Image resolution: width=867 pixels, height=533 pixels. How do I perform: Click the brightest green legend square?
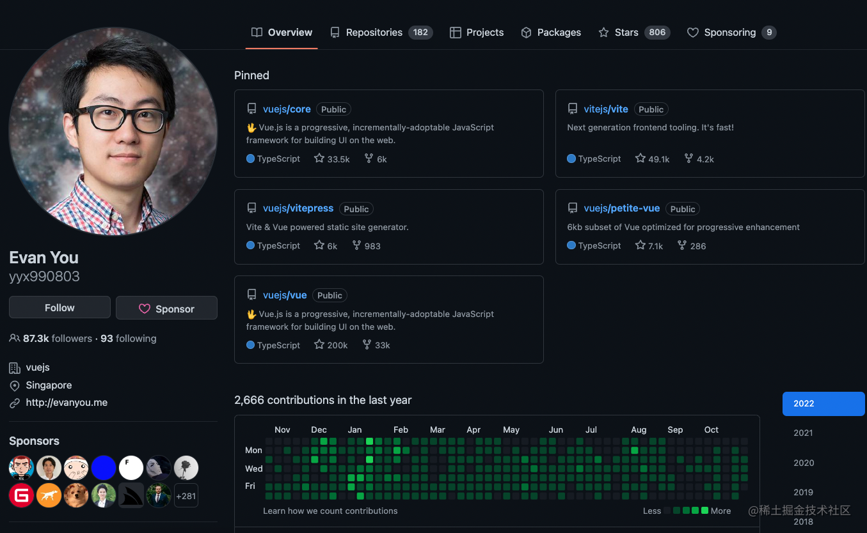pos(704,511)
